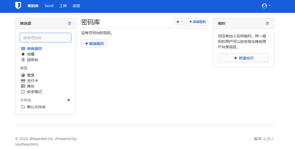The image size is (295, 149).
Task: Filter by 安全笔记 secure notes
Action: (34, 92)
